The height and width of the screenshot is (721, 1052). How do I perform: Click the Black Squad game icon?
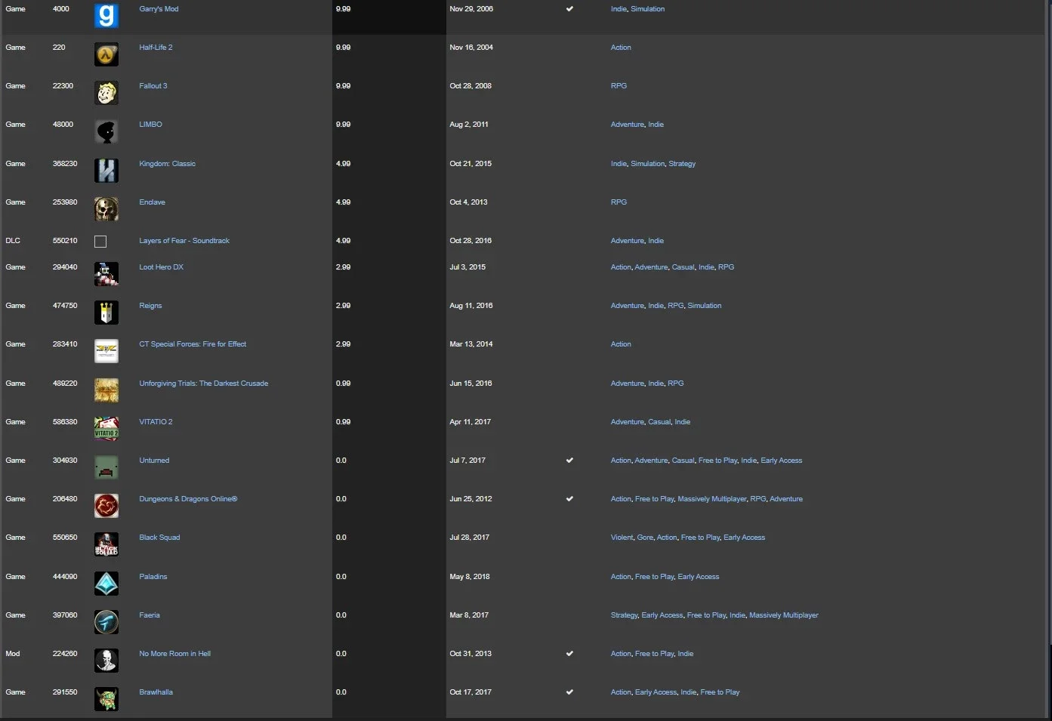pos(106,544)
